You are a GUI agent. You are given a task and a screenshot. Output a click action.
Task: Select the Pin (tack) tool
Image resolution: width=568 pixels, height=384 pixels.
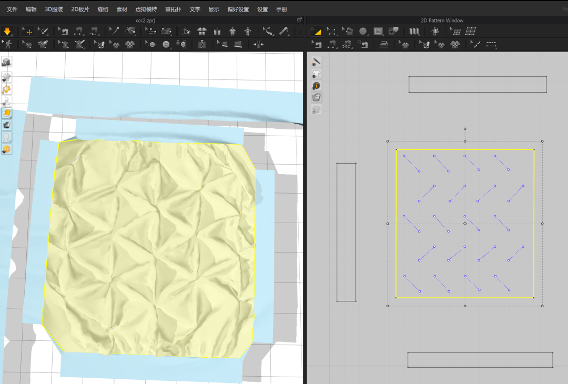(x=115, y=32)
